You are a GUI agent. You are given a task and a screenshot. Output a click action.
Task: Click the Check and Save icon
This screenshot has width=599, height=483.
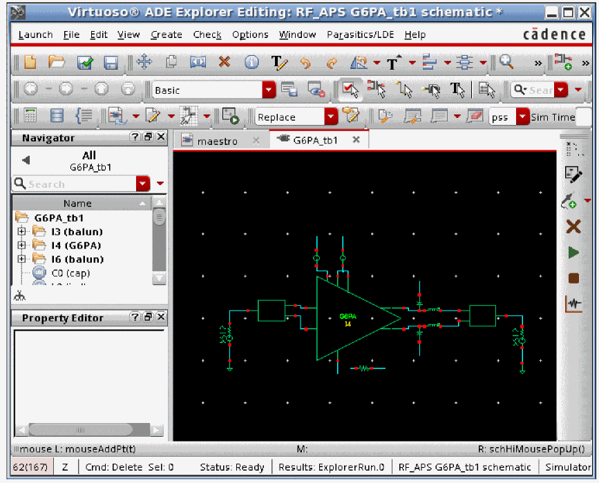(85, 63)
